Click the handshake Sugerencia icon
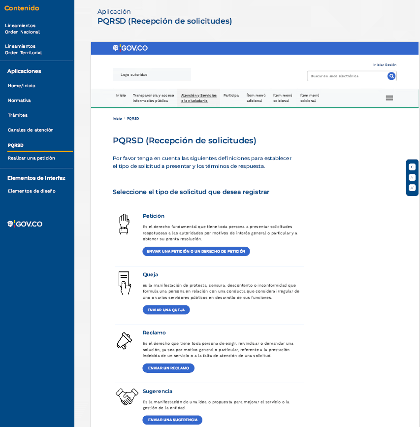The width and height of the screenshot is (420, 427). pos(127,396)
